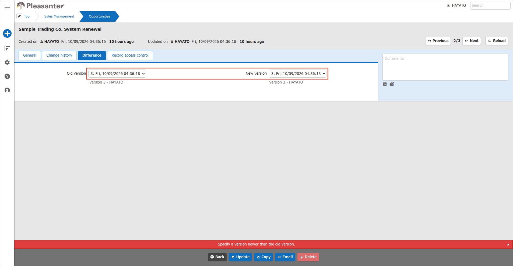
Task: Click the error text Specify a version newer
Action: point(256,244)
